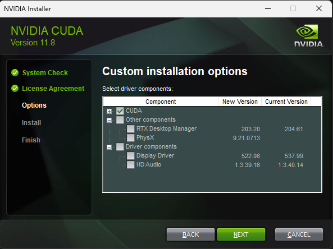Click the CANCEL button

pos(299,234)
